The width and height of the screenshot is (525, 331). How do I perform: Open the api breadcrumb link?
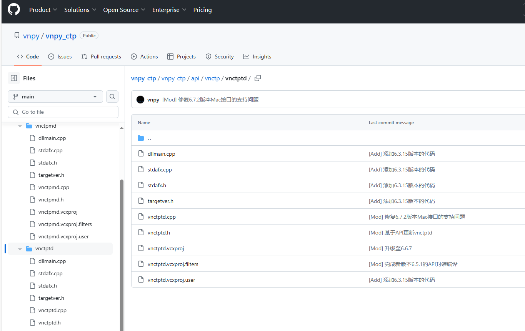[x=195, y=78]
